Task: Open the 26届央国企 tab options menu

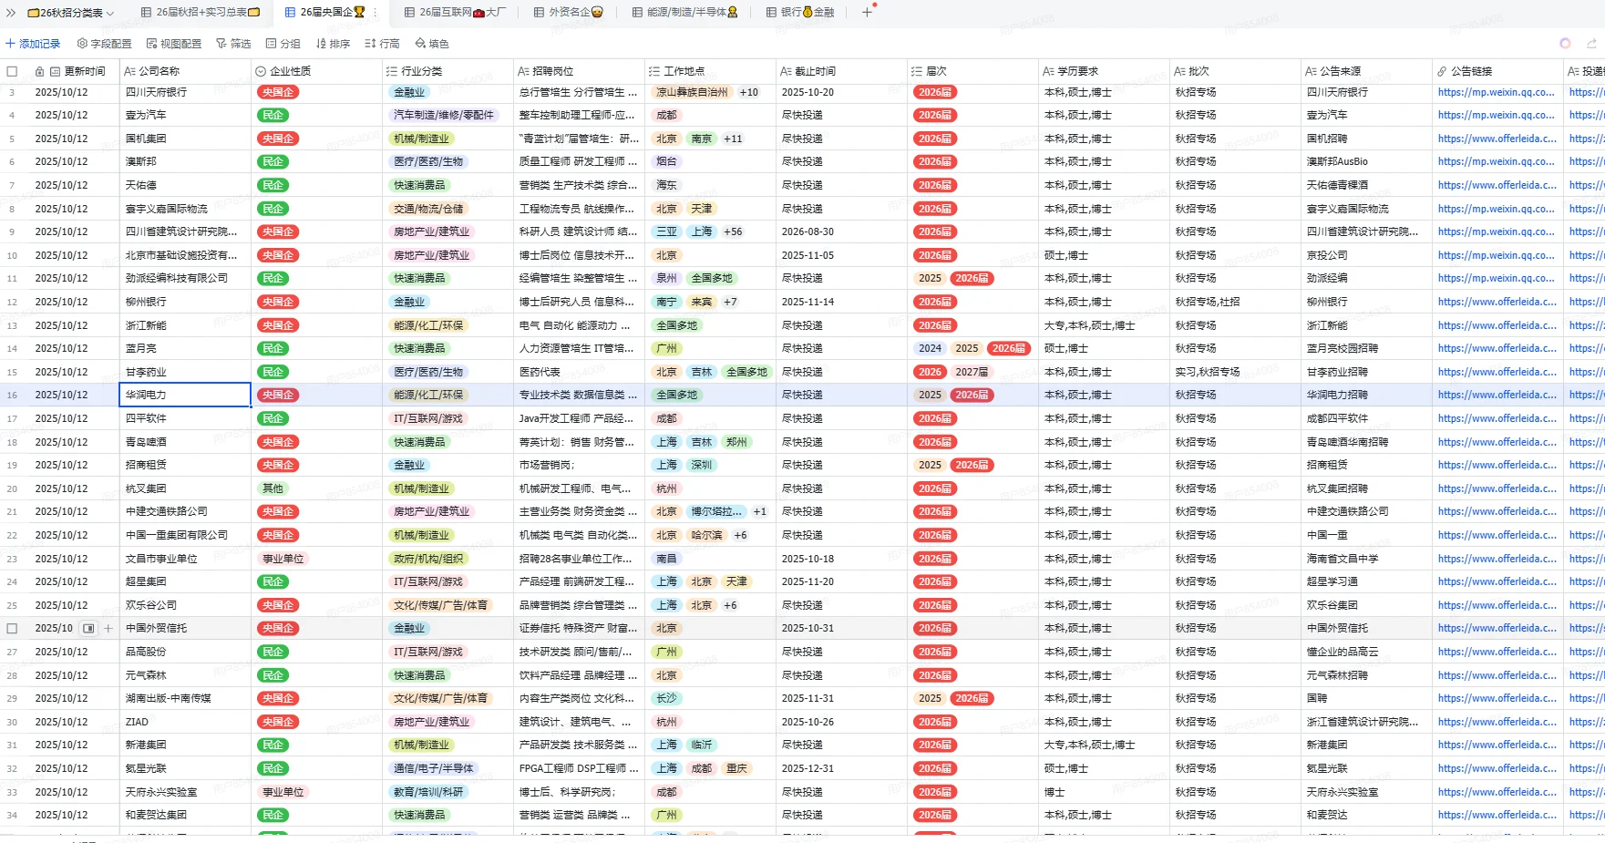Action: click(x=376, y=13)
